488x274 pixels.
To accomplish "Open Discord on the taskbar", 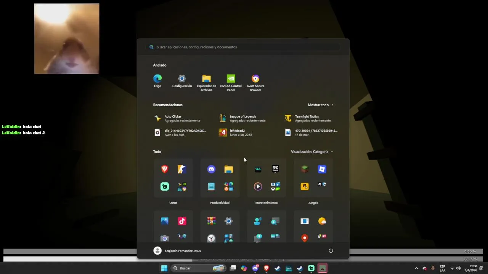I will 255,268.
